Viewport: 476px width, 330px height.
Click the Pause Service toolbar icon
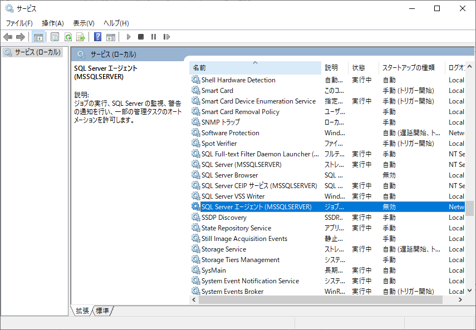154,37
